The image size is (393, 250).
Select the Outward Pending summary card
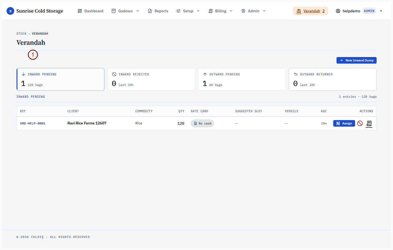click(242, 79)
